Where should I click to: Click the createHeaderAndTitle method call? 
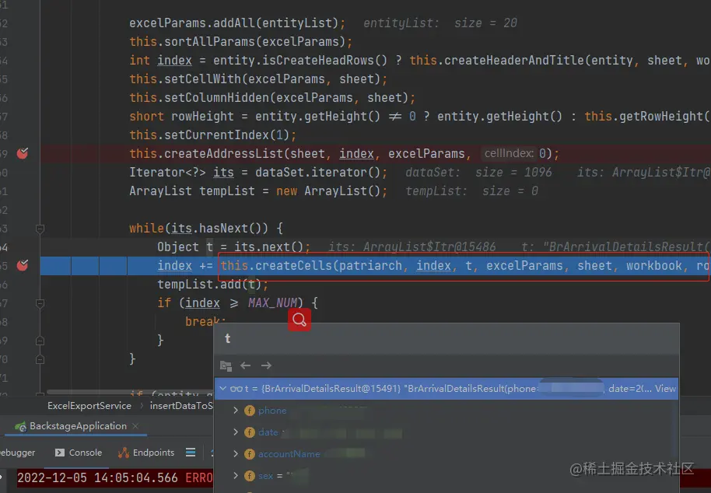[513, 61]
